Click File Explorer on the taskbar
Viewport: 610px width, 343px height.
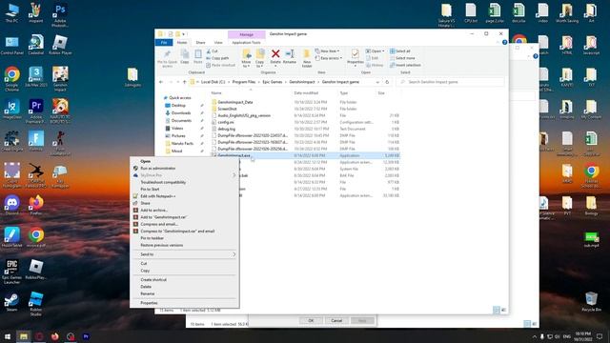[x=24, y=336]
